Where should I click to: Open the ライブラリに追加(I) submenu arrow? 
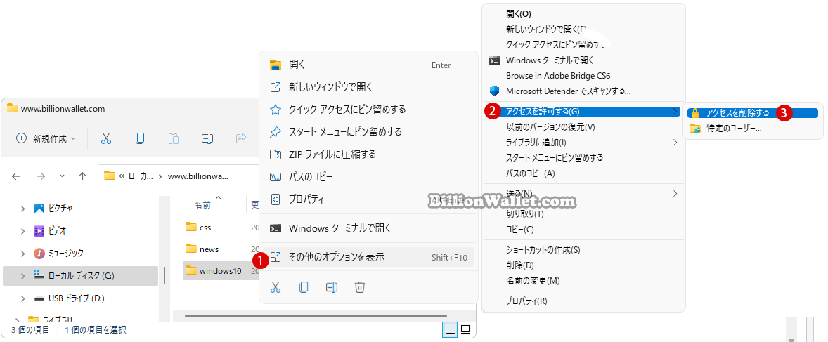tap(675, 142)
